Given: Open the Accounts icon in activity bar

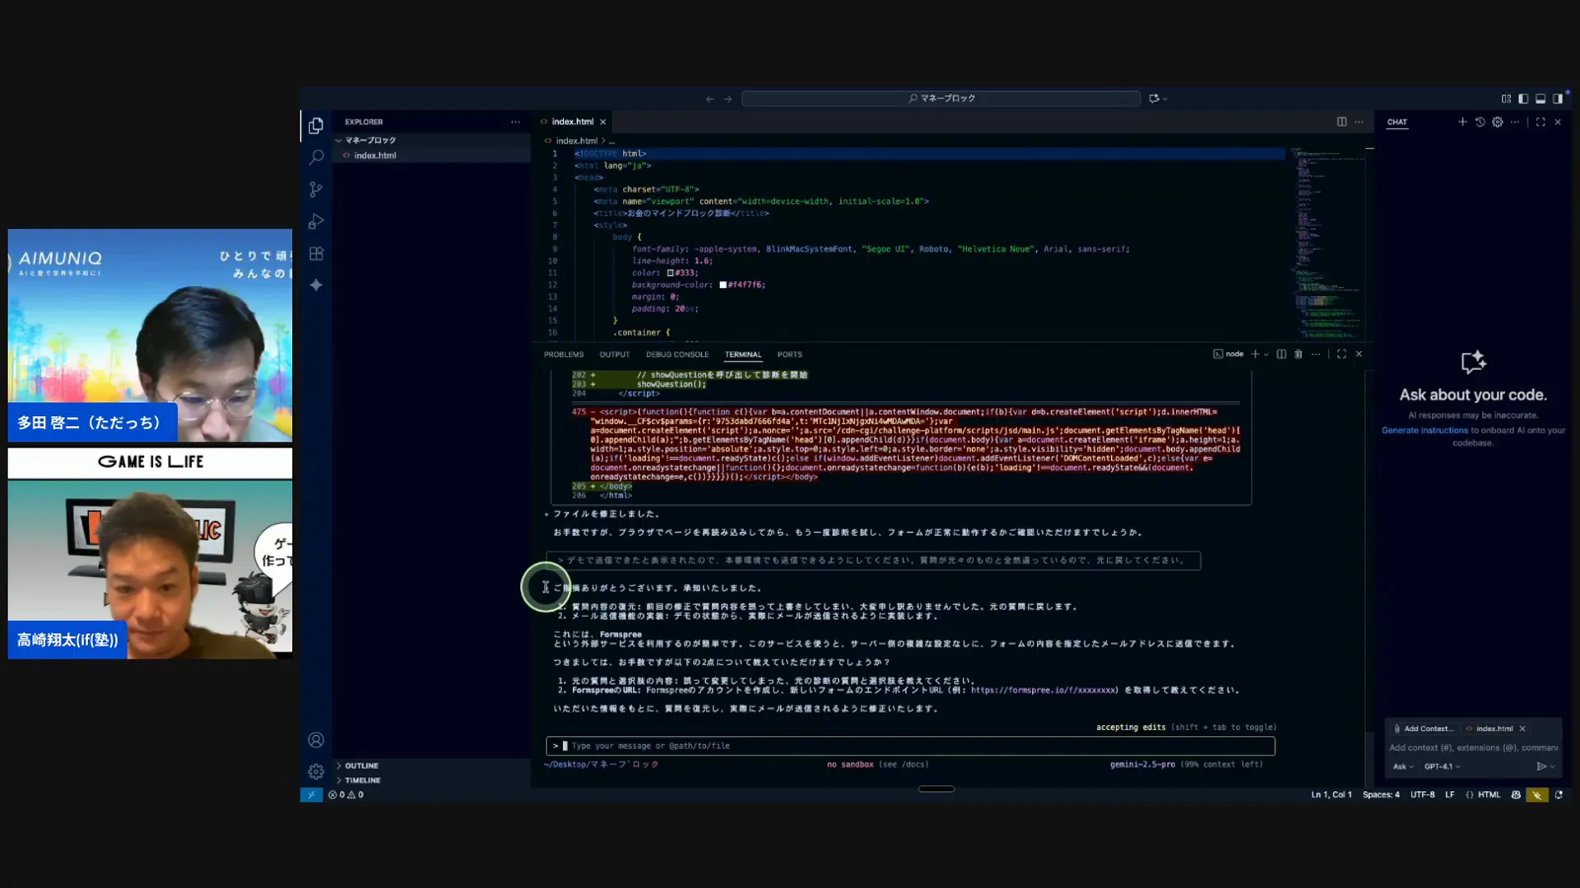Looking at the screenshot, I should tap(316, 740).
